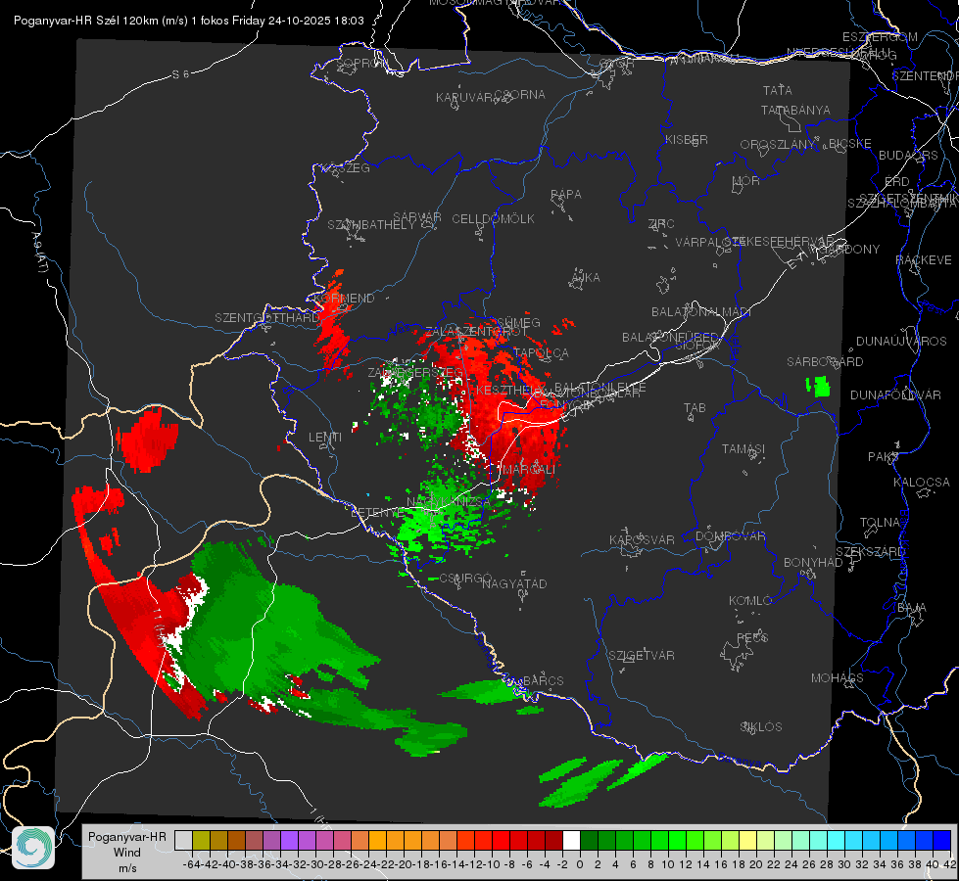Click the KISBER city label
959x881 pixels.
687,139
